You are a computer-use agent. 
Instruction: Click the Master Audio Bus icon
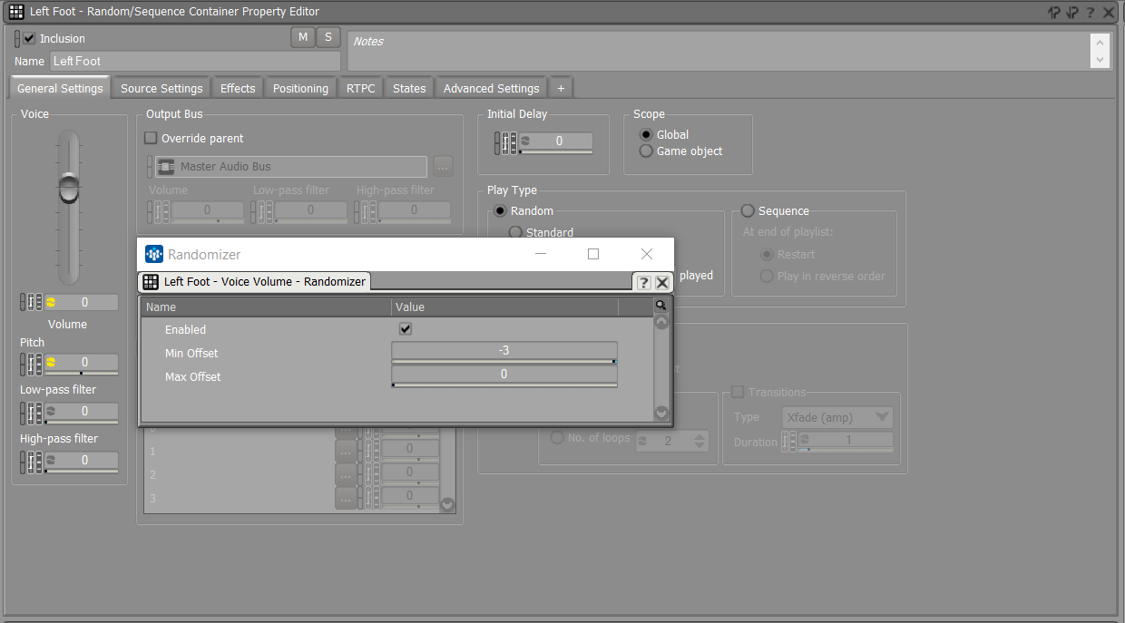click(166, 166)
